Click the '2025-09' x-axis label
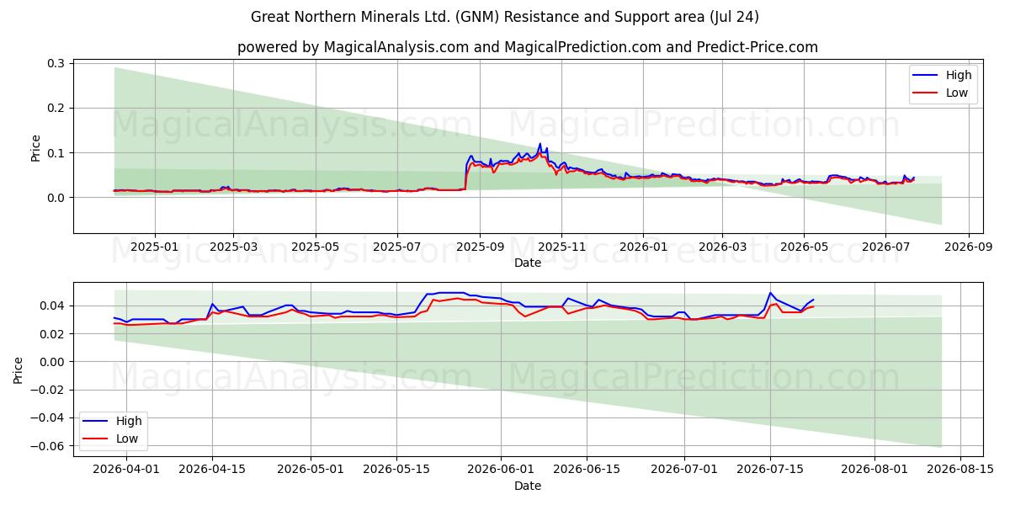The height and width of the screenshot is (505, 1010). [x=480, y=247]
